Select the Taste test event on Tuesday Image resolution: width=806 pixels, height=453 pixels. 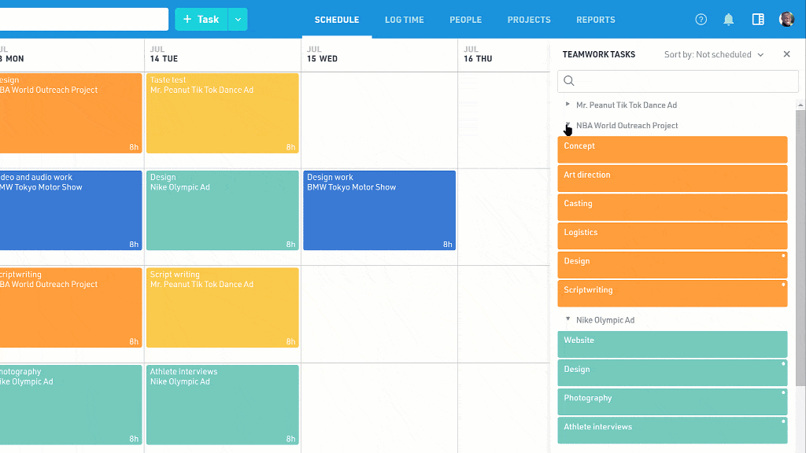[x=223, y=113]
